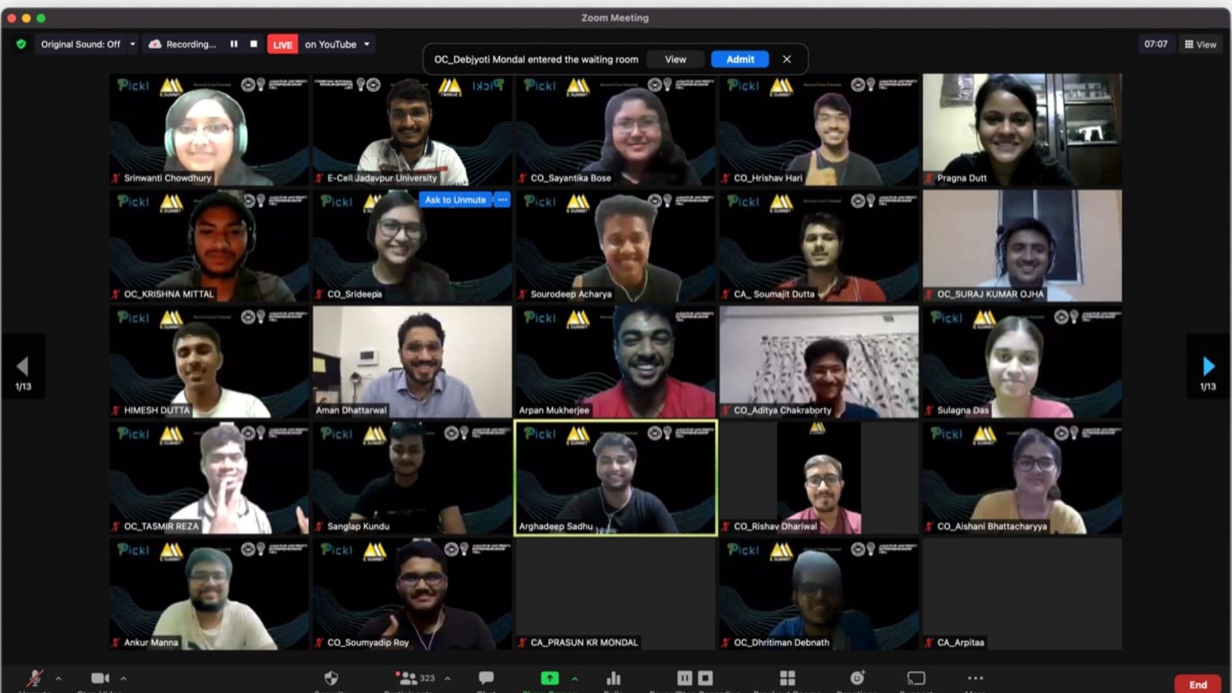The width and height of the screenshot is (1232, 693).
Task: Pause the cloud recording at top
Action: tap(234, 44)
